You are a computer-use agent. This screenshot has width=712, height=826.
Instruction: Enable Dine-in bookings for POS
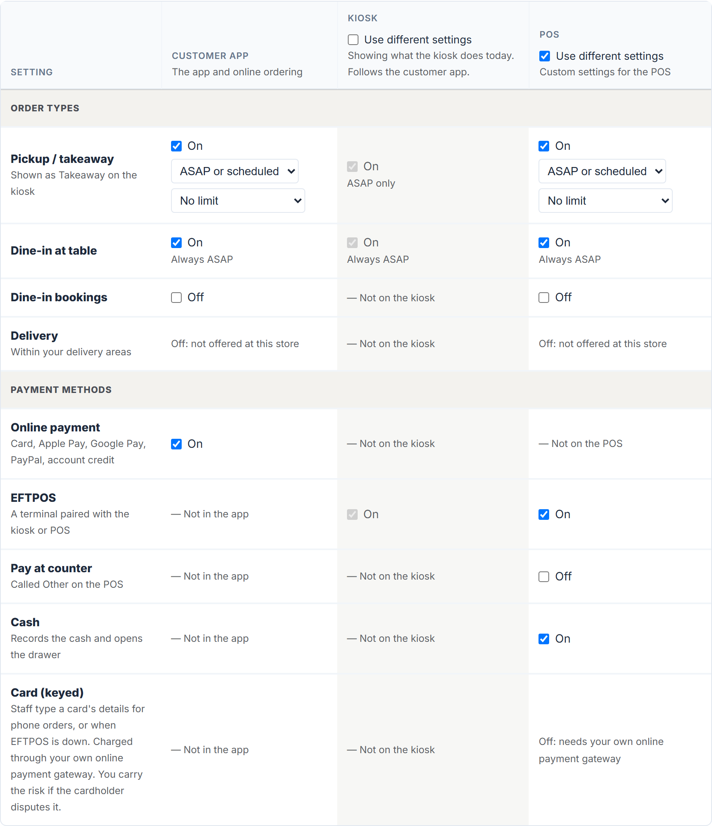coord(544,298)
